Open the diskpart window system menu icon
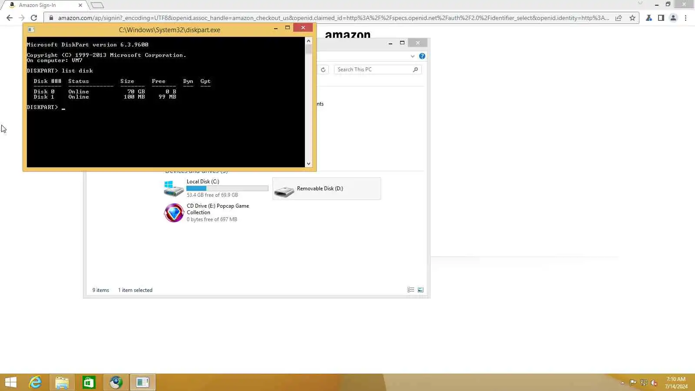The height and width of the screenshot is (391, 695). 31,30
